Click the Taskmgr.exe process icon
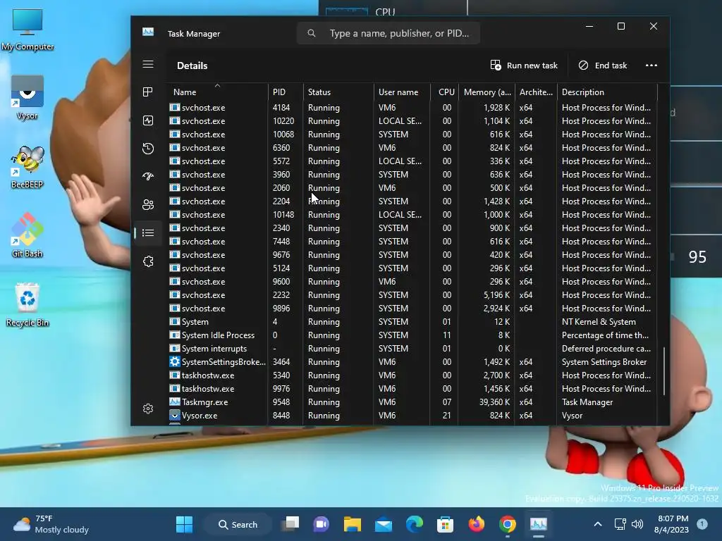The image size is (722, 541). 175,402
